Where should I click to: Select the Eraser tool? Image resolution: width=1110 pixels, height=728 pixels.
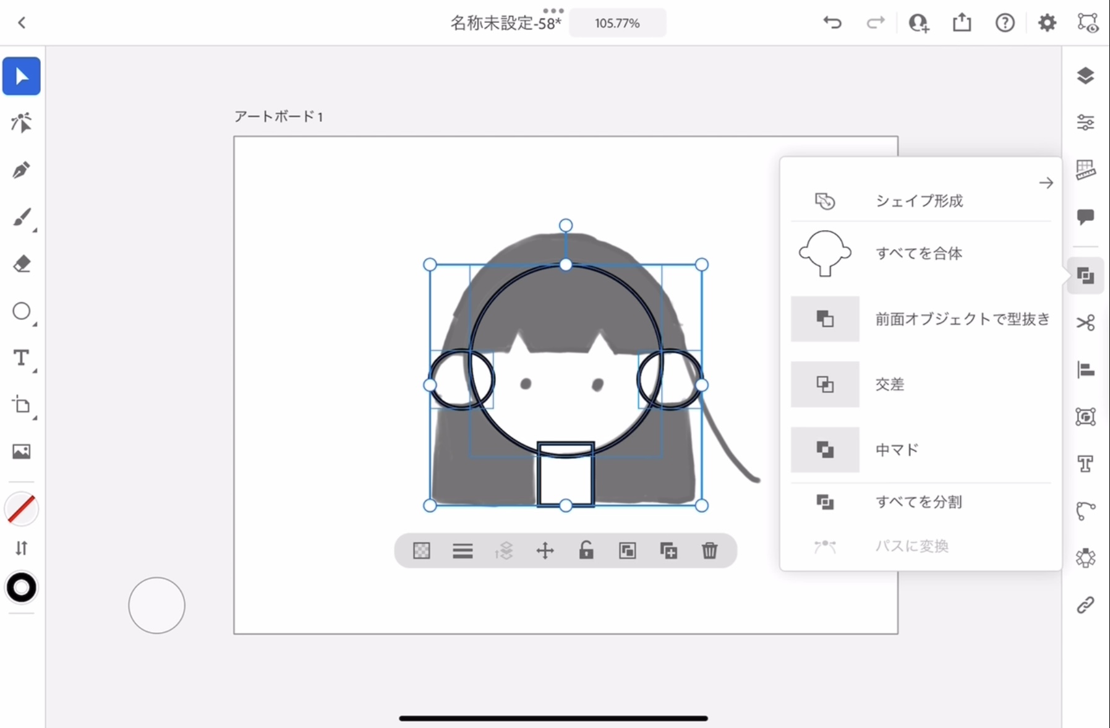22,264
